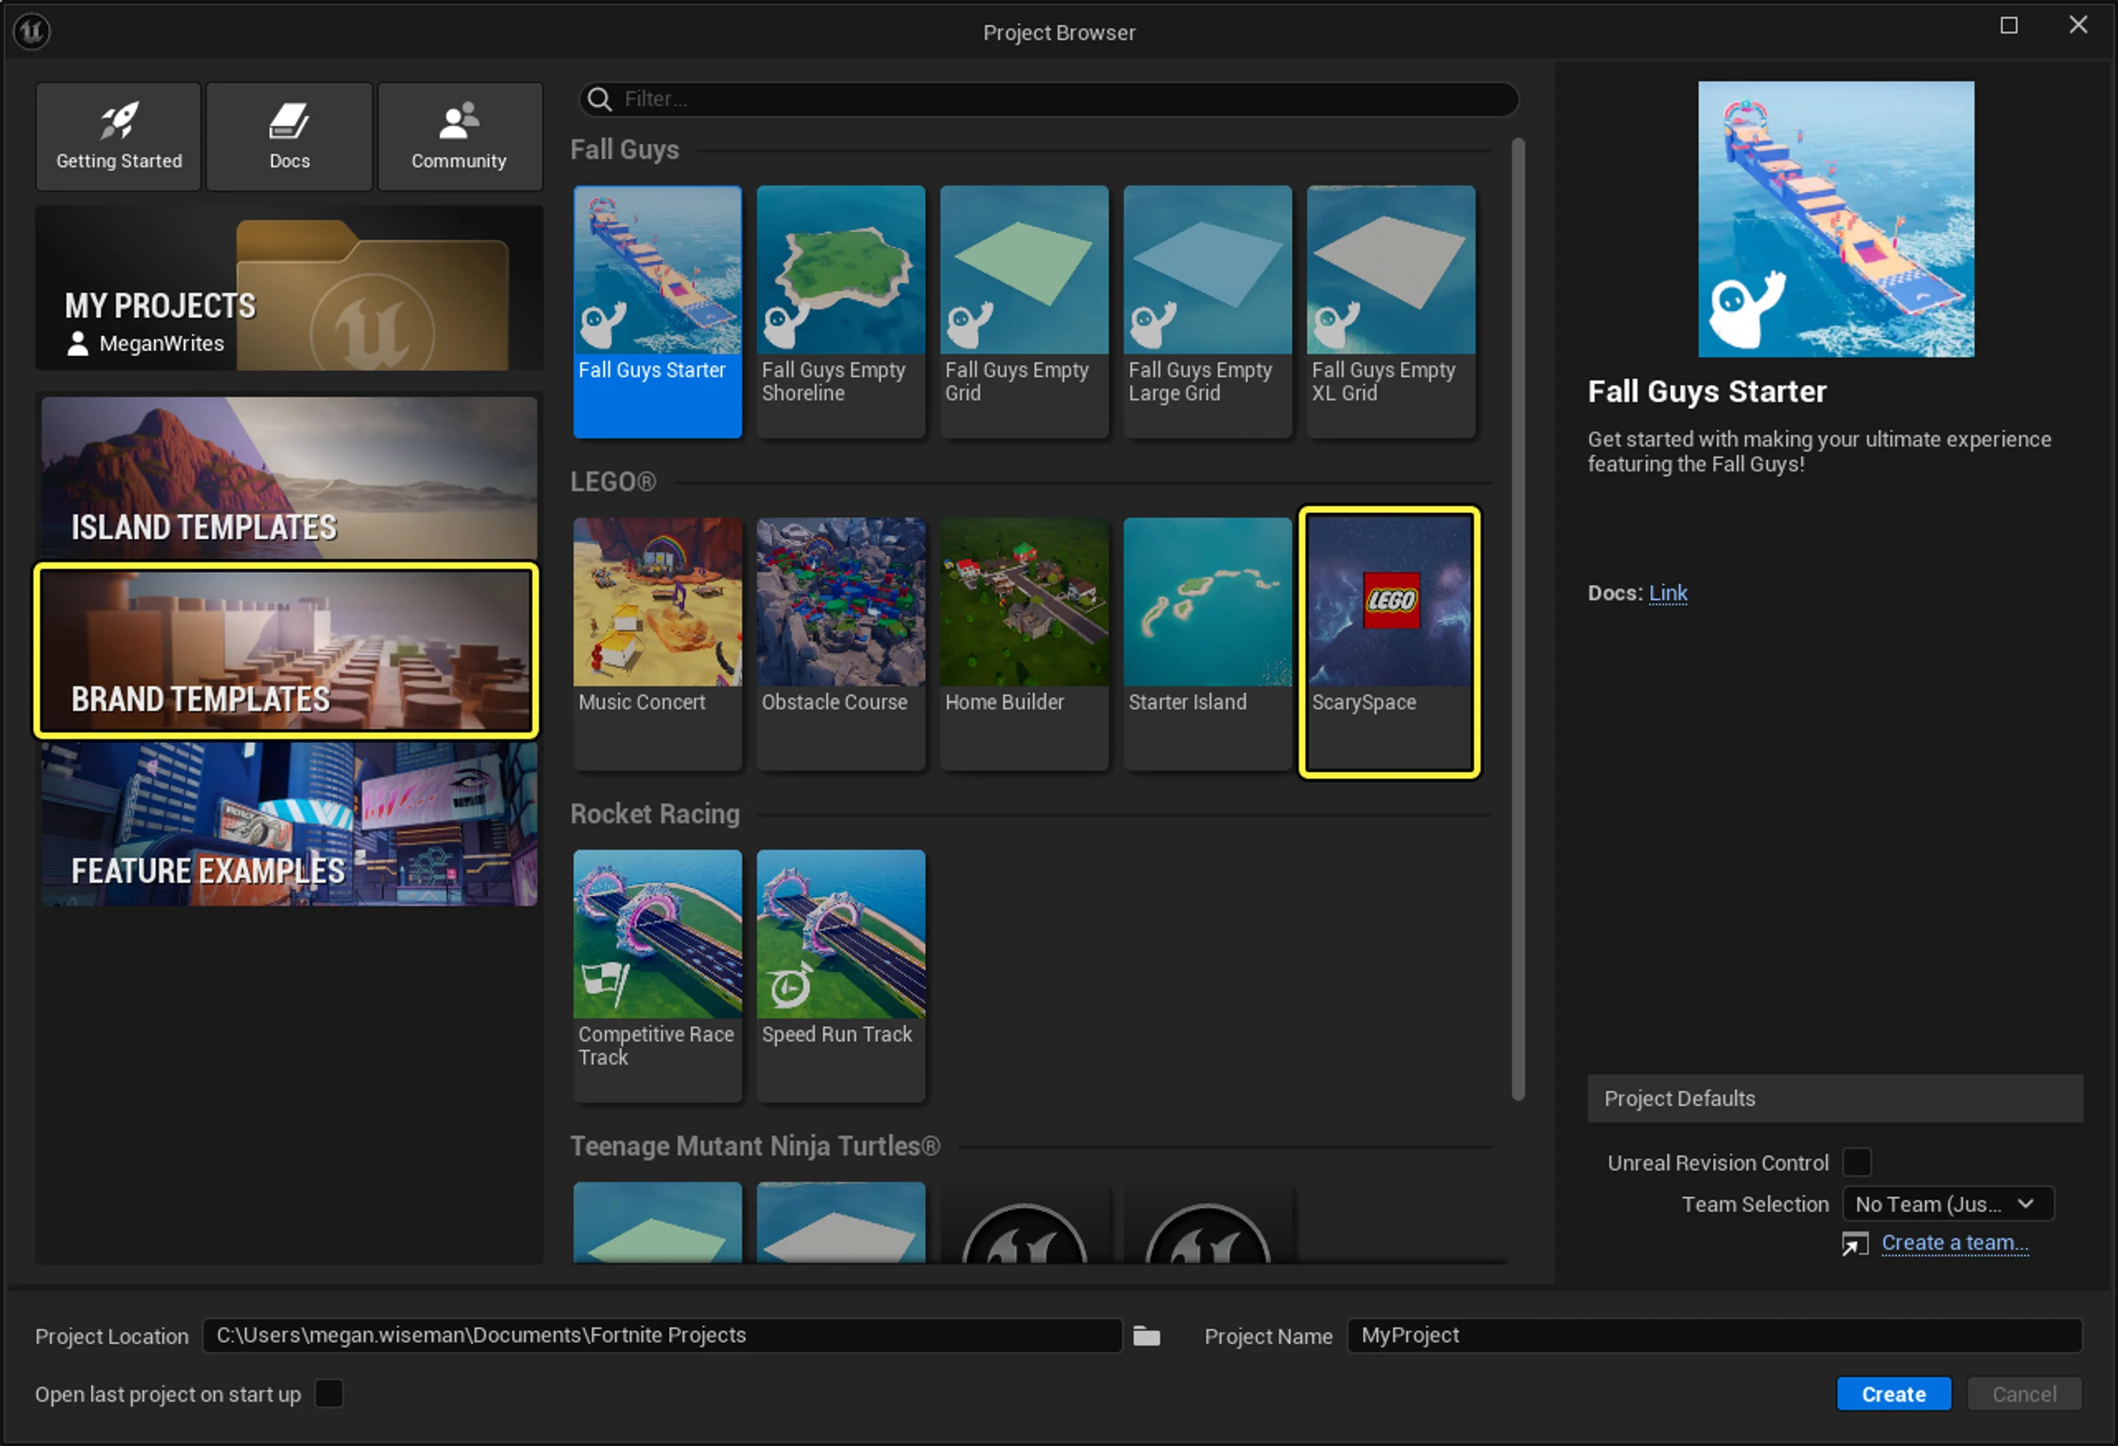The width and height of the screenshot is (2118, 1446).
Task: Select Fall Guys Empty Shoreline template
Action: [x=840, y=312]
